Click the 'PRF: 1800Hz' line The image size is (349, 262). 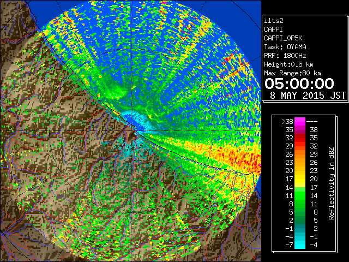285,56
